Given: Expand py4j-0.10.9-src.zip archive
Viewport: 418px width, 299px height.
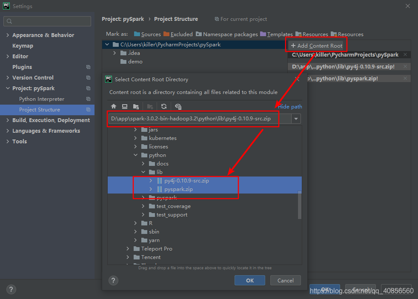Looking at the screenshot, I should coord(151,180).
